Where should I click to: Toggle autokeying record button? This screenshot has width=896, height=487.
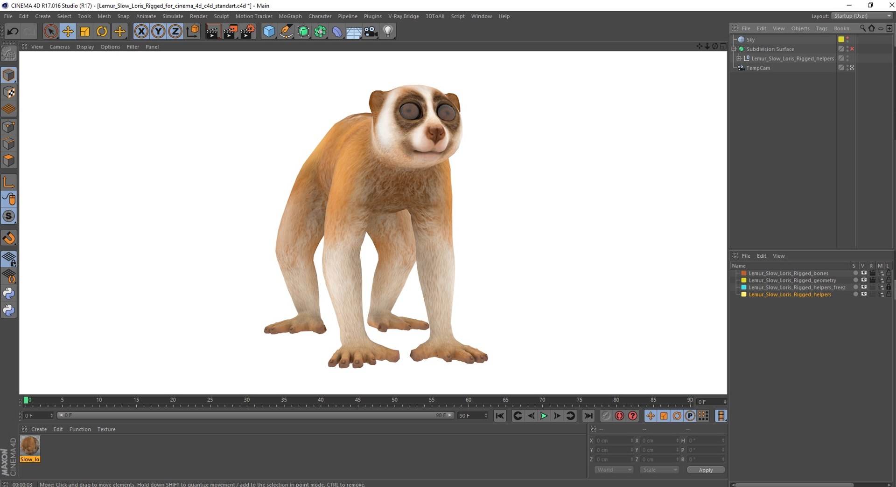(x=619, y=416)
